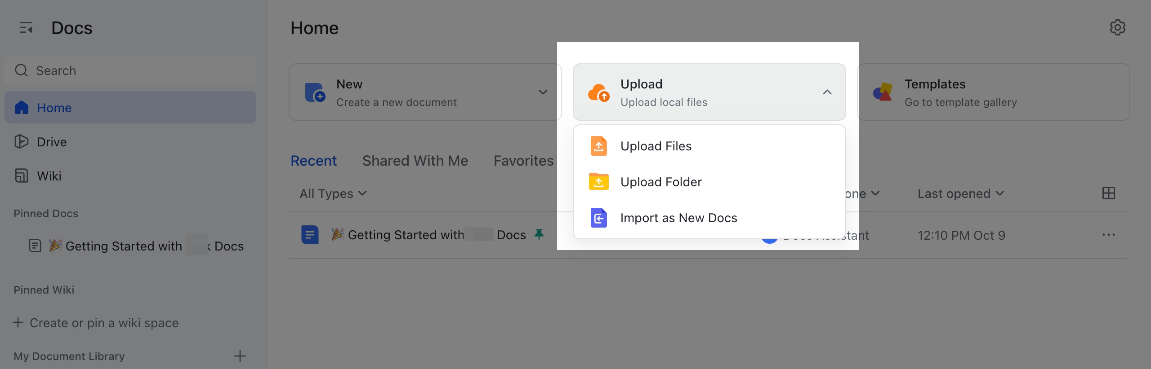
Task: Choose Import as New Docs option
Action: pyautogui.click(x=709, y=218)
